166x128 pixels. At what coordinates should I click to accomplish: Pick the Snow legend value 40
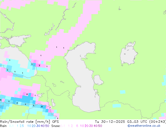point(96,126)
